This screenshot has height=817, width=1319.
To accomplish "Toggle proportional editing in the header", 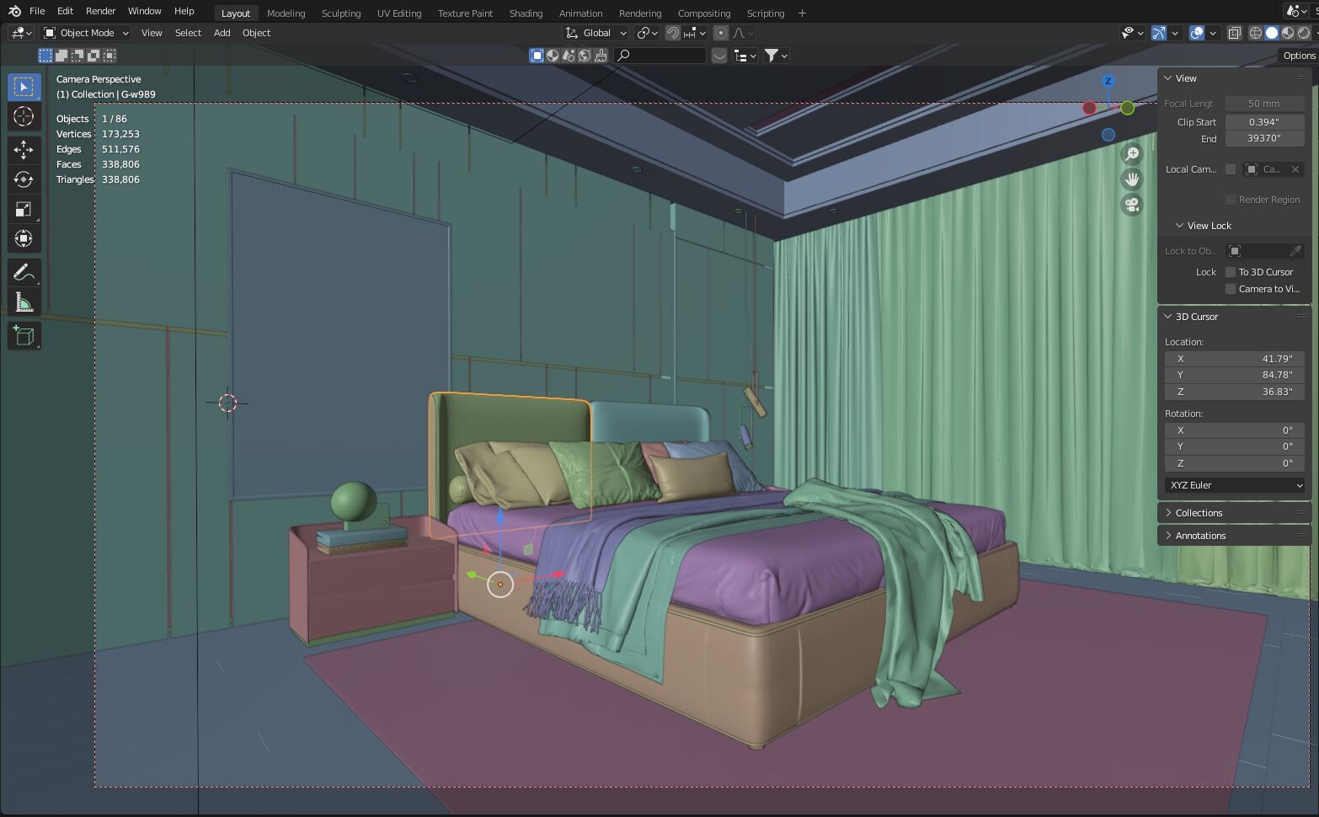I will tap(721, 33).
